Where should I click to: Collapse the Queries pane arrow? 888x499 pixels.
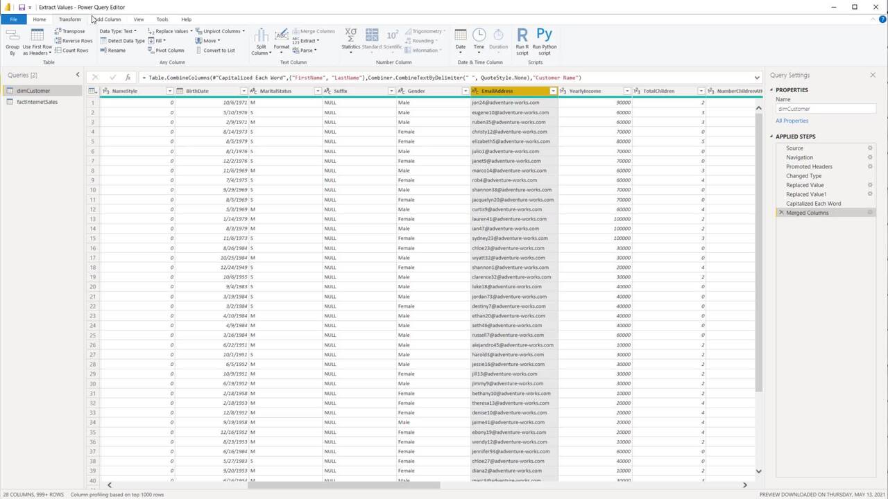pyautogui.click(x=78, y=75)
